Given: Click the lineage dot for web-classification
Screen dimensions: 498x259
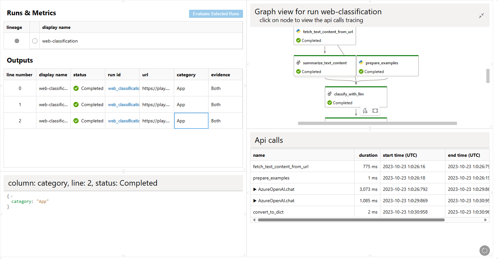Looking at the screenshot, I should (17, 41).
